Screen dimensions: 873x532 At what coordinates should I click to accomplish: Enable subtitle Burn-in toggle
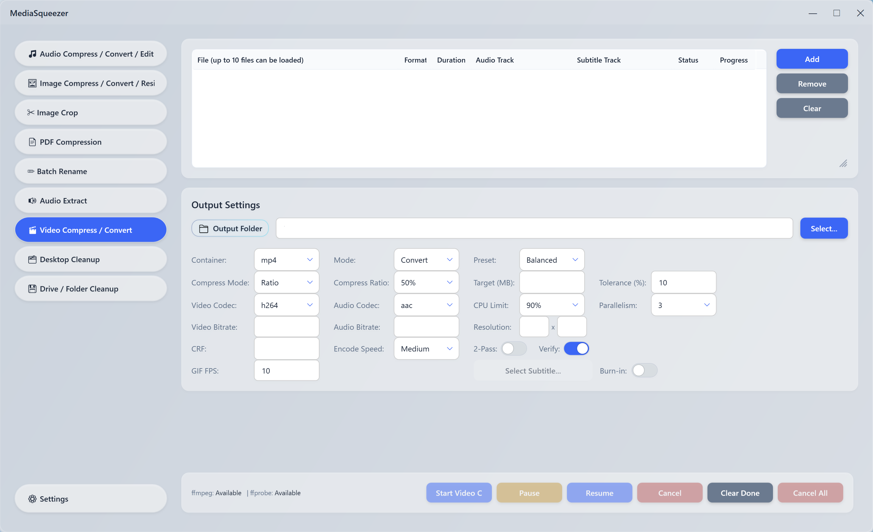pyautogui.click(x=644, y=371)
